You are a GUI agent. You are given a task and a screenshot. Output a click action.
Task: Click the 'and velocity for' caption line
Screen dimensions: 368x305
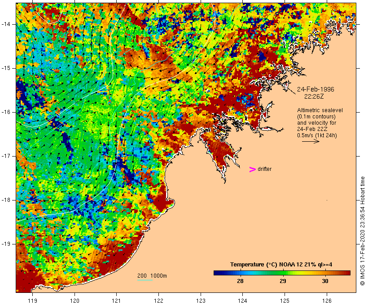316,123
